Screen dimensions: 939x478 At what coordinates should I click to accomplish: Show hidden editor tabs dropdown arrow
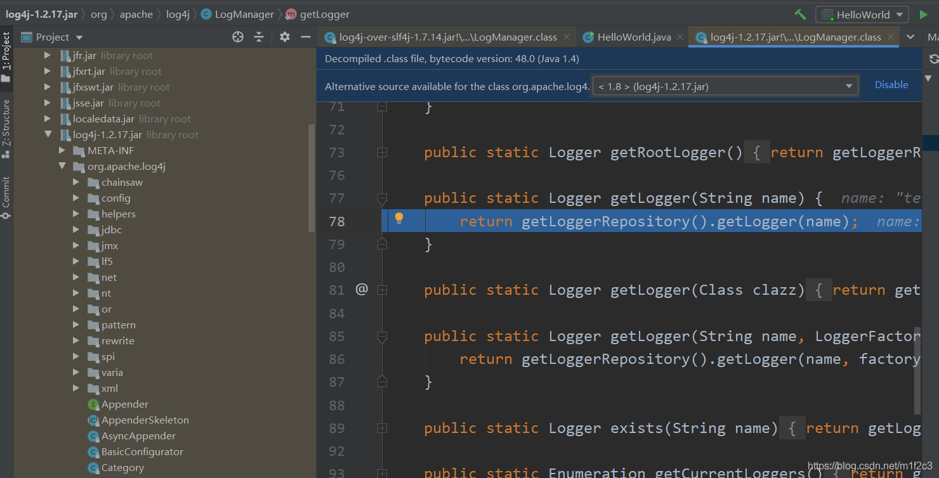pos(910,37)
